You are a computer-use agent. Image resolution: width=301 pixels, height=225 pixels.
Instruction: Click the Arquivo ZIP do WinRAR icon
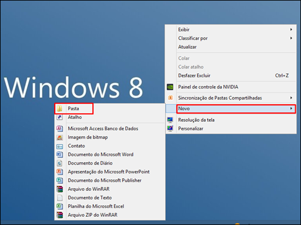(59, 215)
